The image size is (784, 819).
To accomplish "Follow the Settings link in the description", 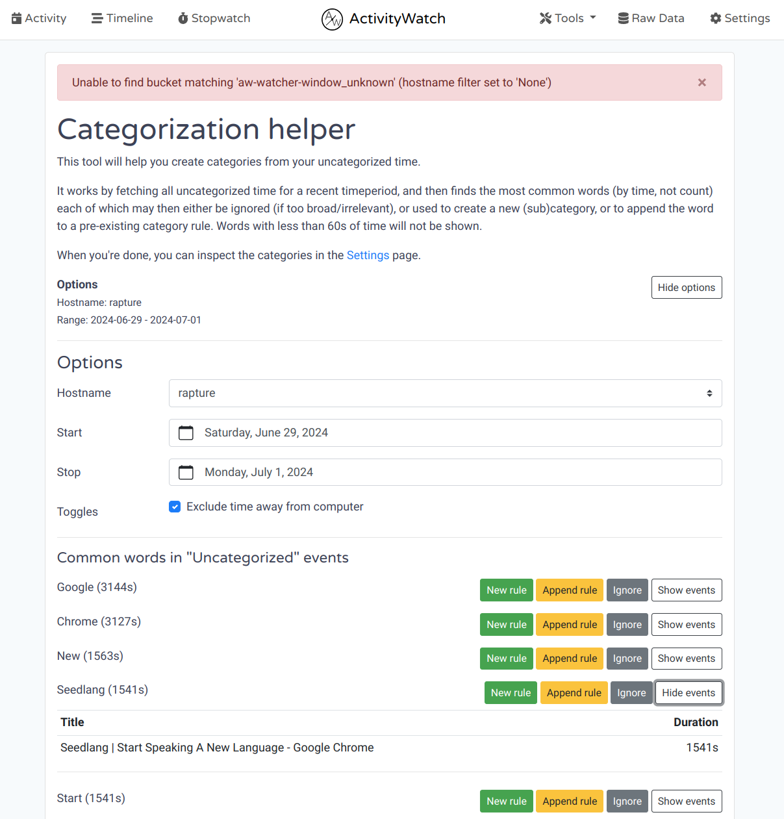I will coord(368,255).
